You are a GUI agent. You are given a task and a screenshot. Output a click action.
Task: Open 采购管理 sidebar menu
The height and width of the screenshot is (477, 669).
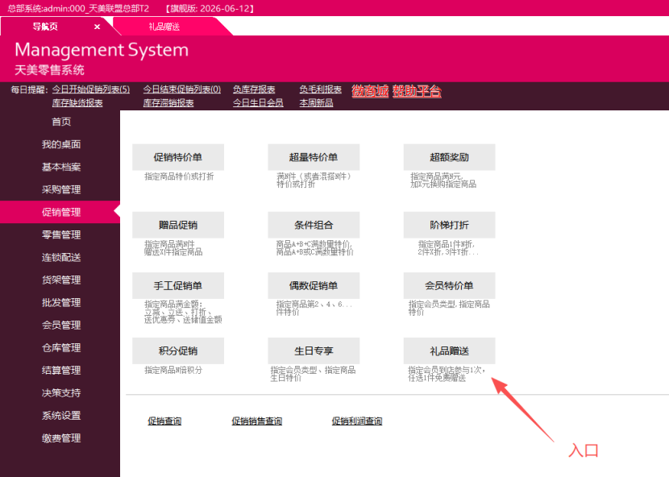coord(61,190)
